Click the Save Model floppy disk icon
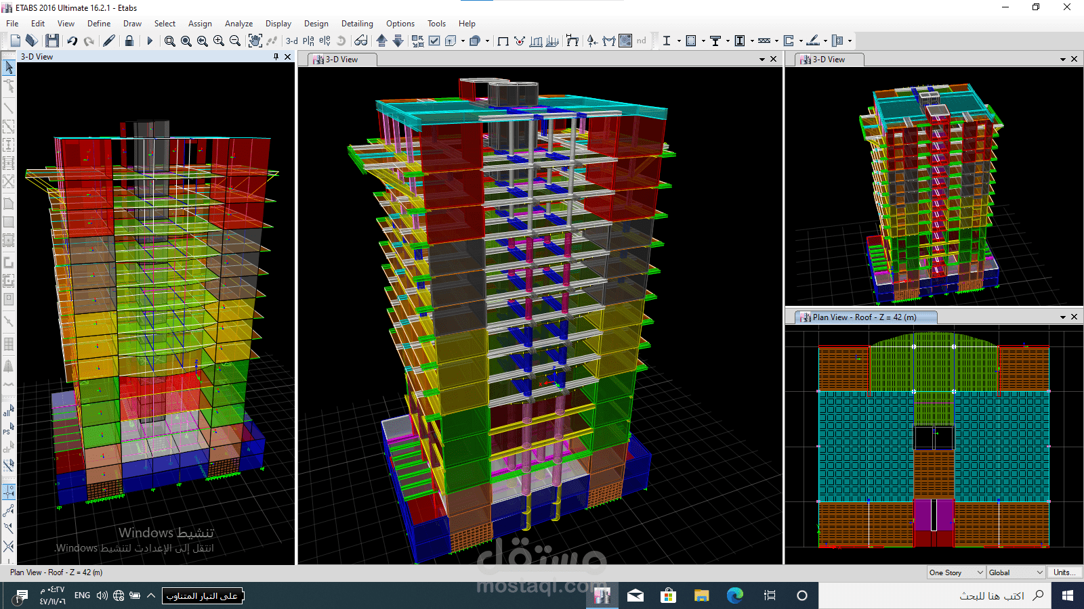Image resolution: width=1084 pixels, height=609 pixels. 52,41
